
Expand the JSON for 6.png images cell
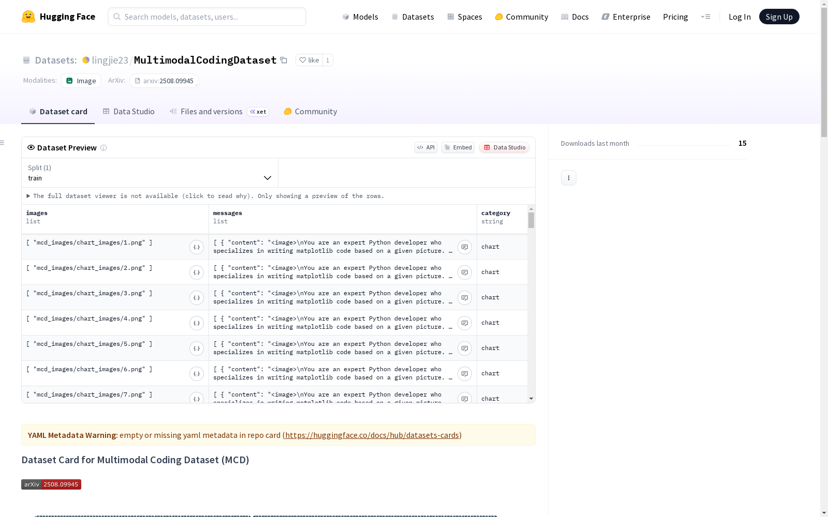tap(197, 374)
